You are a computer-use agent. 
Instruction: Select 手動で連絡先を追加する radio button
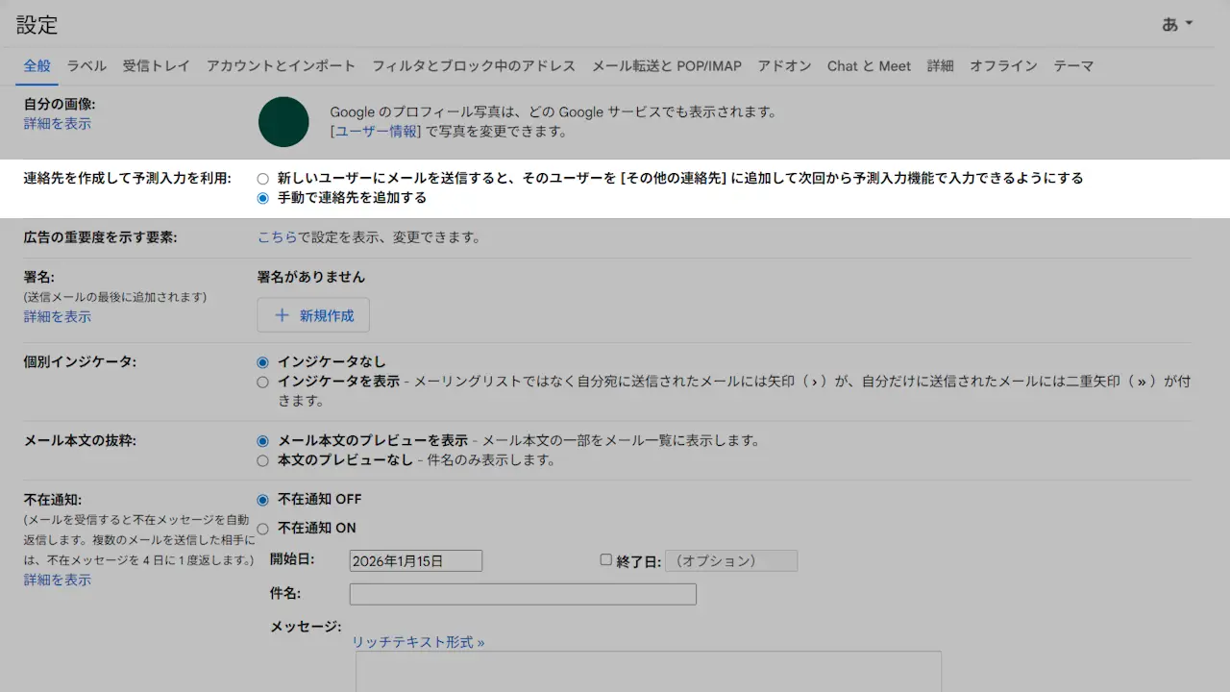pyautogui.click(x=263, y=199)
